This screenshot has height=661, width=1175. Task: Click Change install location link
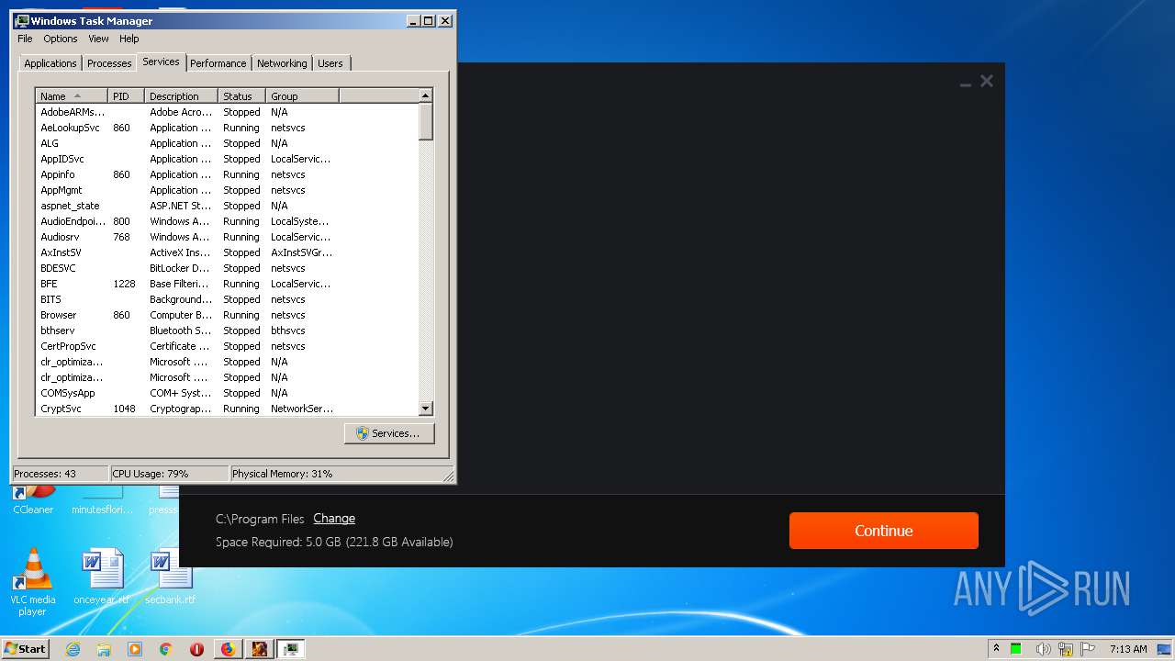[334, 519]
